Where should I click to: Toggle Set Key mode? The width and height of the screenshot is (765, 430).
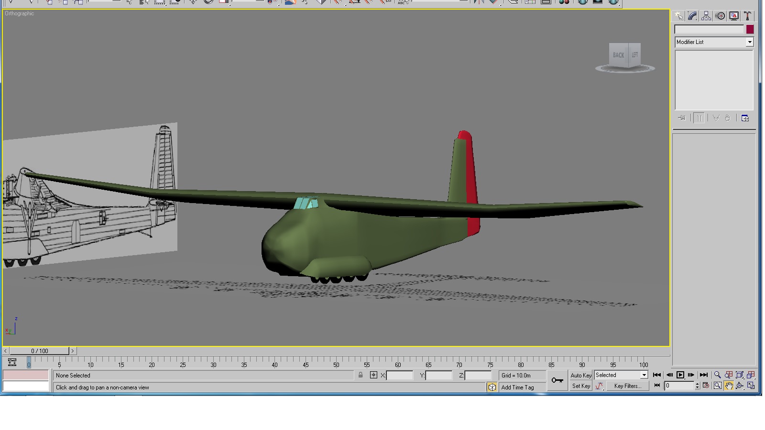[581, 386]
